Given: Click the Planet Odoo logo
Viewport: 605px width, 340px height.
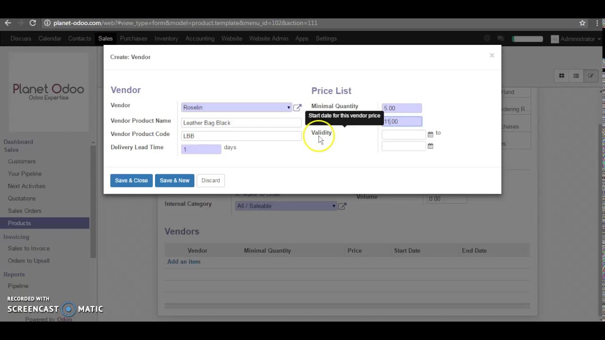Looking at the screenshot, I should (x=48, y=92).
